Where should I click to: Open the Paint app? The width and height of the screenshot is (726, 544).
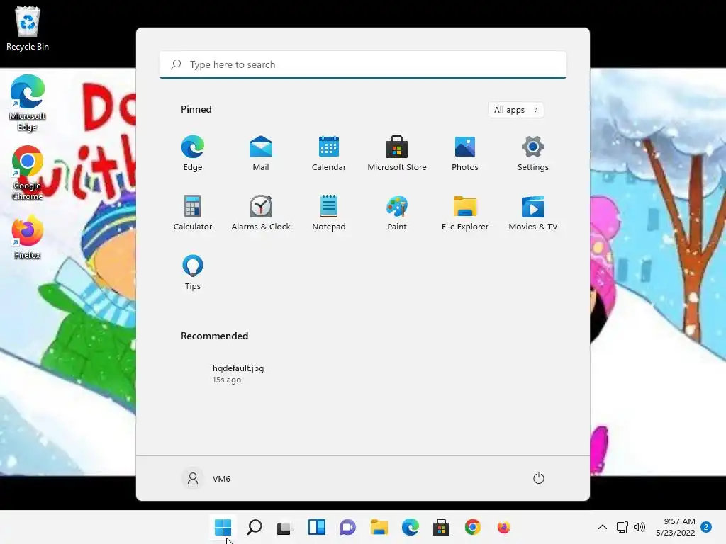click(x=397, y=212)
